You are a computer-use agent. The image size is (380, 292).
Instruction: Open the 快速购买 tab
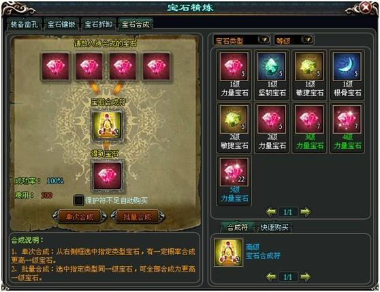click(274, 227)
